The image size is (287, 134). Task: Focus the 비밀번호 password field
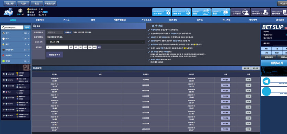coord(55,32)
